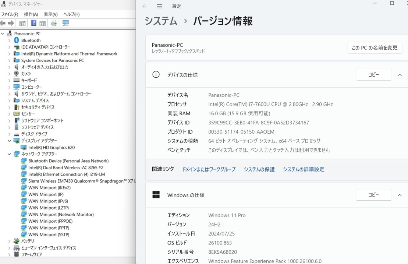408x264 pixels.
Task: Click the computer (コンピューター) category icon
Action: 17,87
